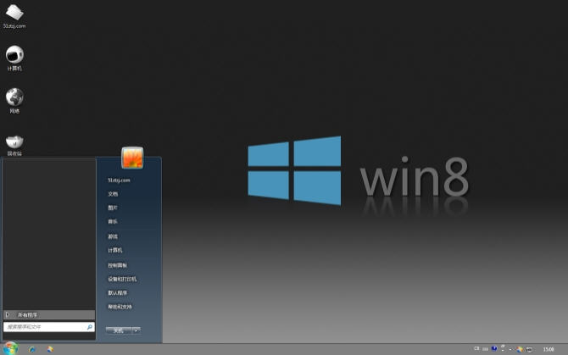Screen dimensions: 568x355
Task: Click the user account picture thumbnail
Action: [132, 158]
